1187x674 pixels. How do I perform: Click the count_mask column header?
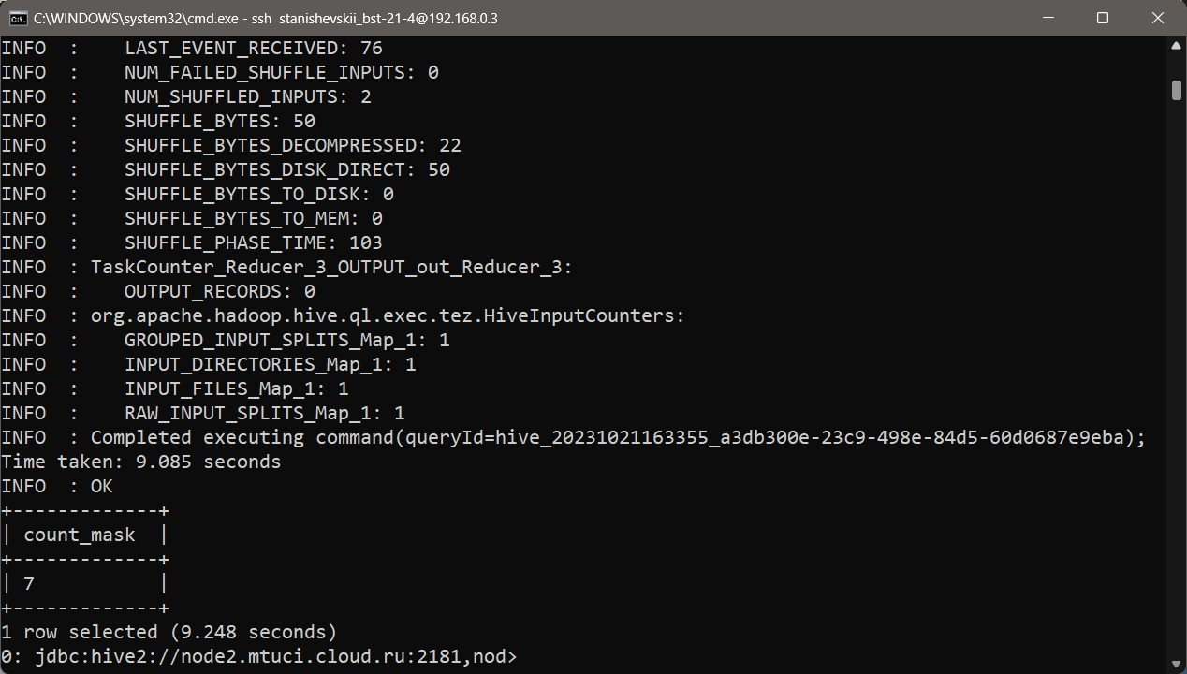point(80,535)
